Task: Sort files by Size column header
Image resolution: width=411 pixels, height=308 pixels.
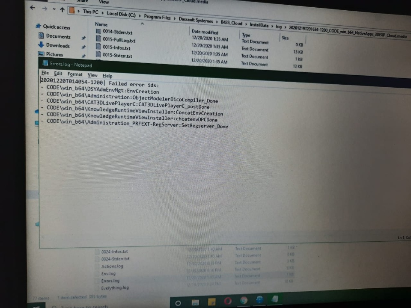Action: [x=285, y=38]
